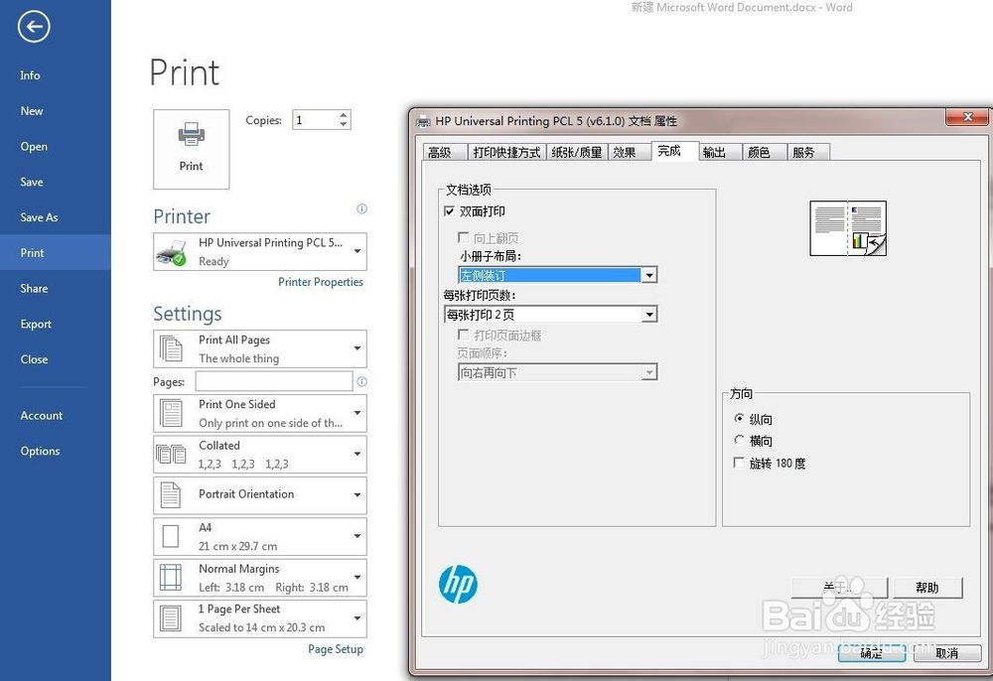Toggle the 向上翻页 checkbox
The width and height of the screenshot is (993, 681).
(463, 237)
